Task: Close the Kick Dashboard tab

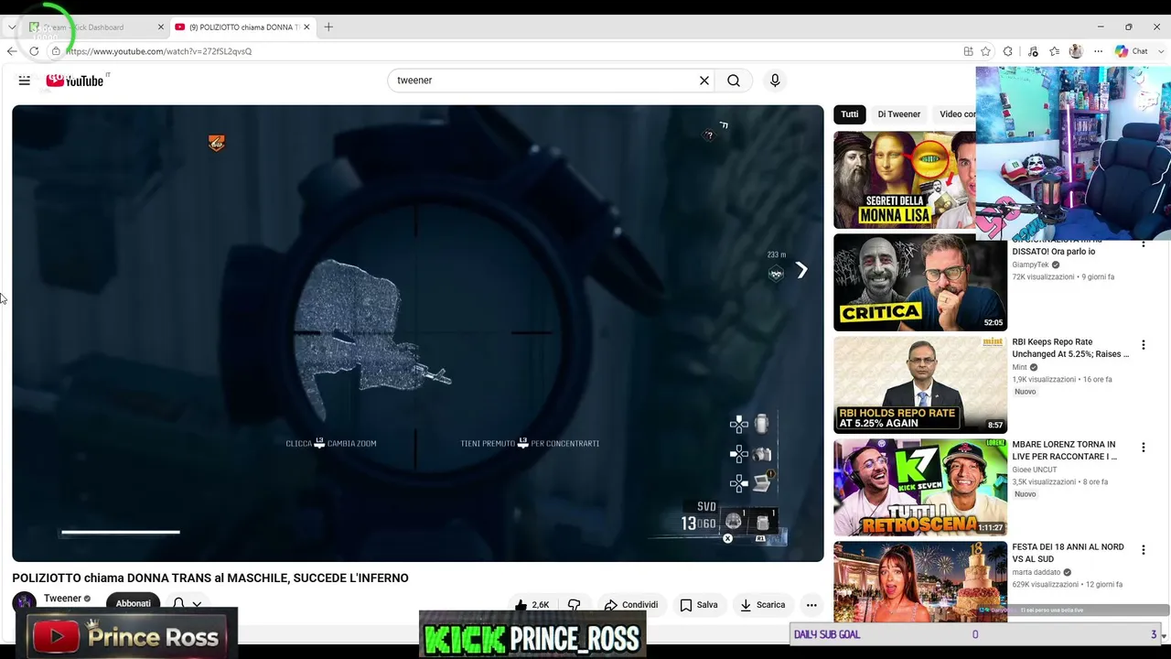Action: [161, 27]
